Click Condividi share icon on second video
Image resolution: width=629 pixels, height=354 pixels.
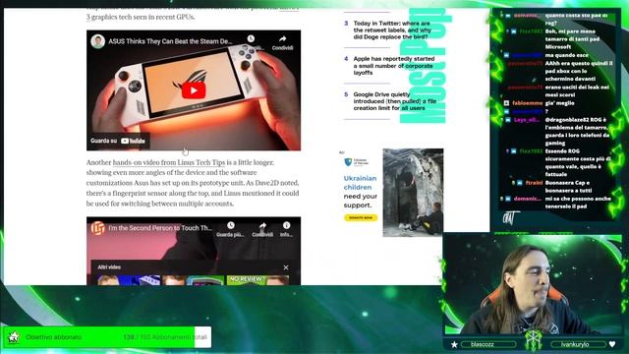pos(262,226)
